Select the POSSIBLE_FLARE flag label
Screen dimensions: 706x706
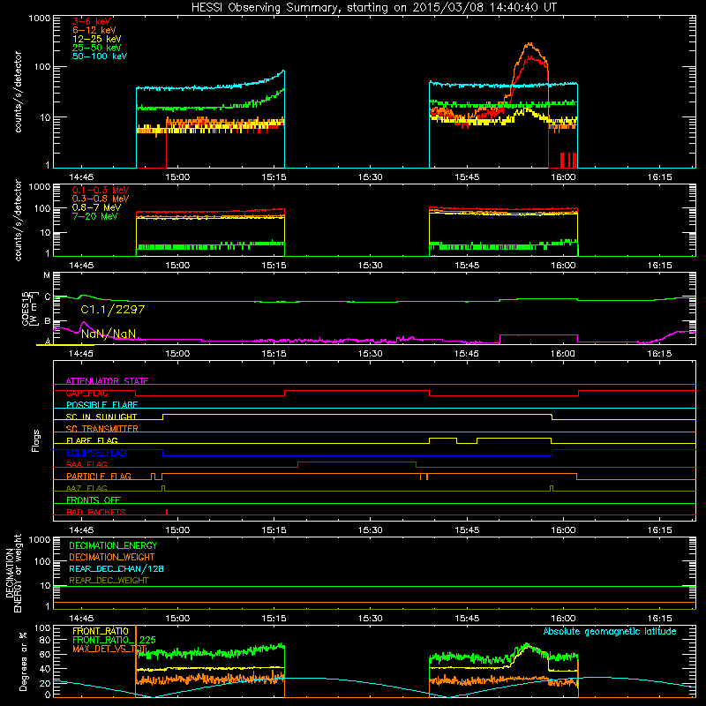[101, 405]
